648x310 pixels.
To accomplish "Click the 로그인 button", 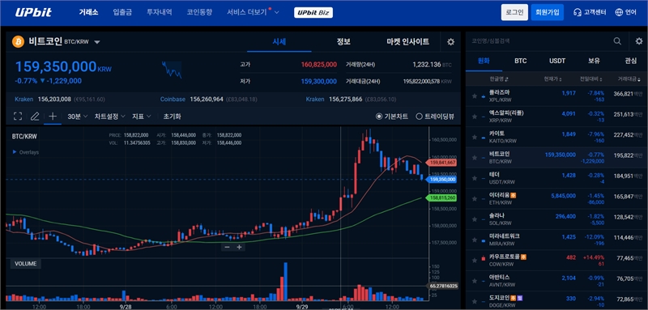I will coord(514,12).
